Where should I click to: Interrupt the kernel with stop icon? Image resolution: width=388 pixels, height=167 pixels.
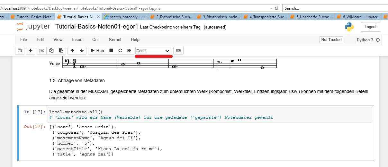point(111,51)
